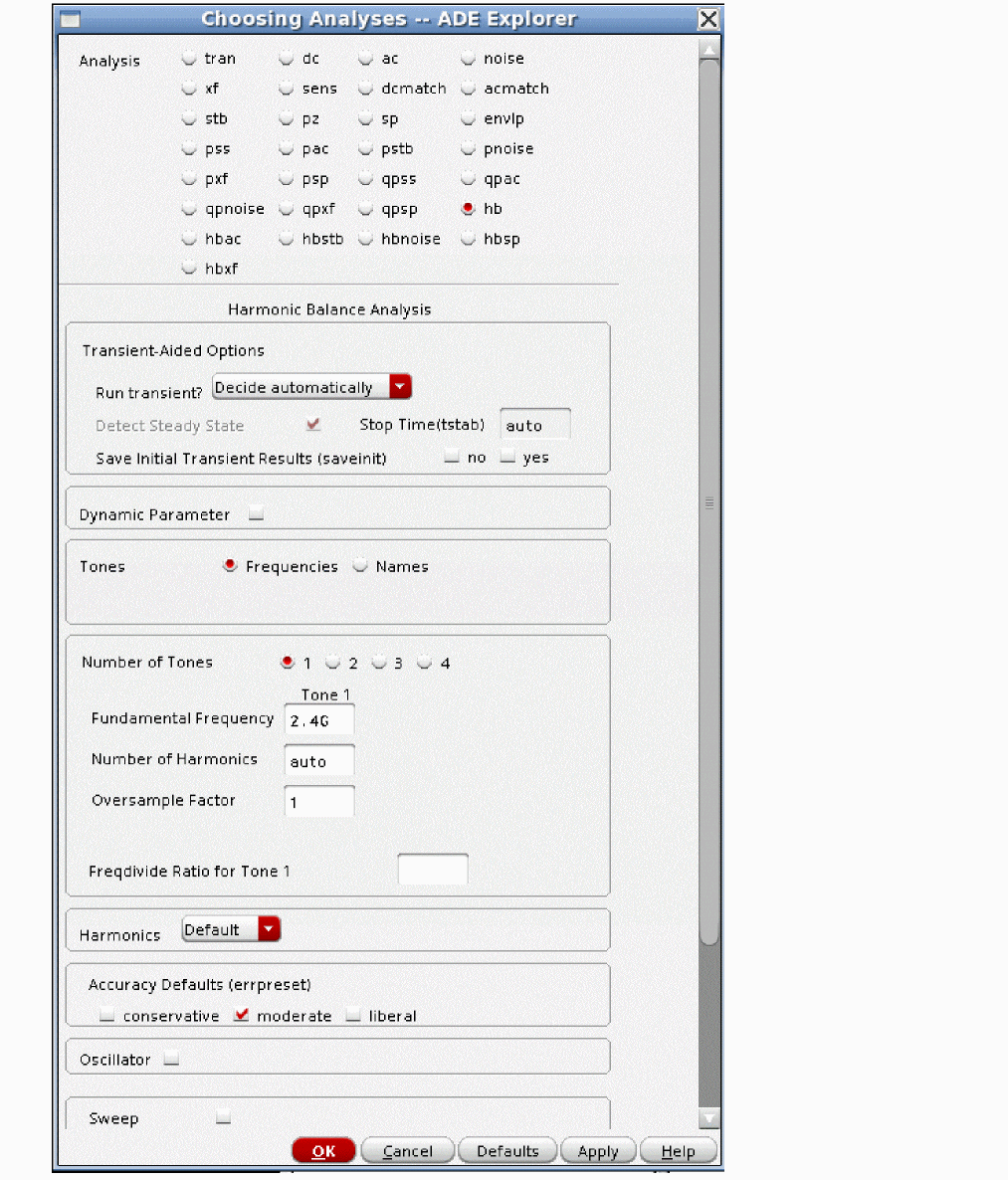Select Names for Tones
The image size is (1008, 1180).
360,566
